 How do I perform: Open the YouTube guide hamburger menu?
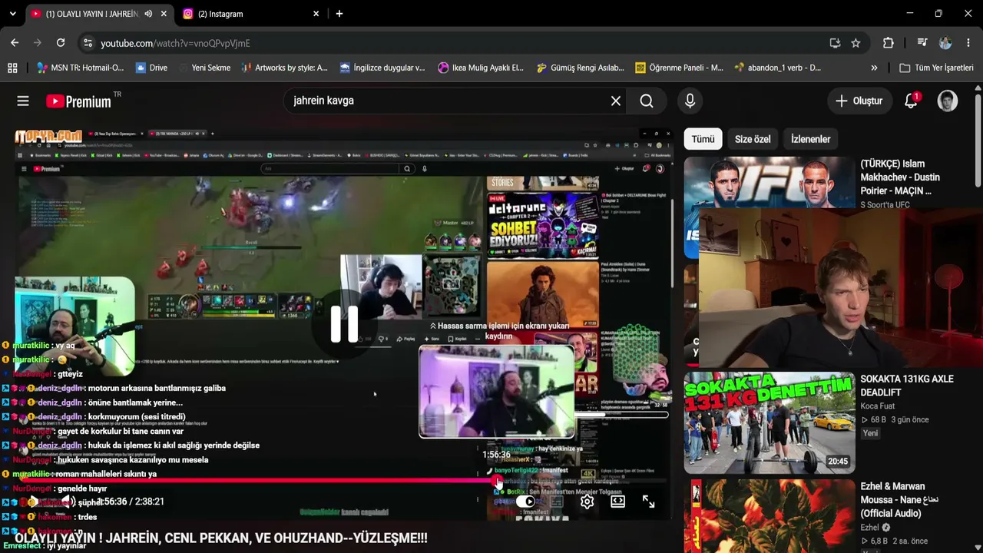23,101
